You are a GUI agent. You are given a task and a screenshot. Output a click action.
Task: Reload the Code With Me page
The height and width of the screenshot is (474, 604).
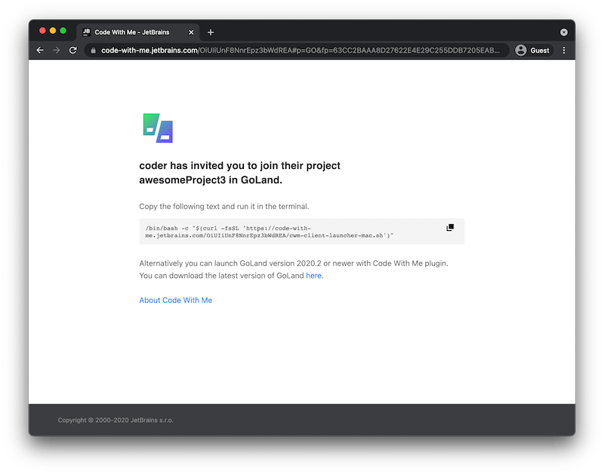[72, 51]
